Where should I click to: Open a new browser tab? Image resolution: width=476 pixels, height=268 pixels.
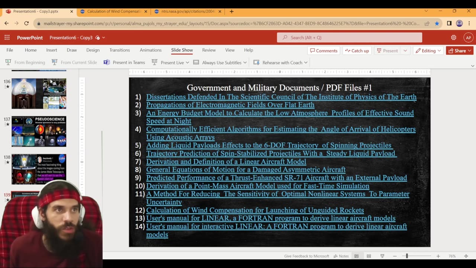231,12
